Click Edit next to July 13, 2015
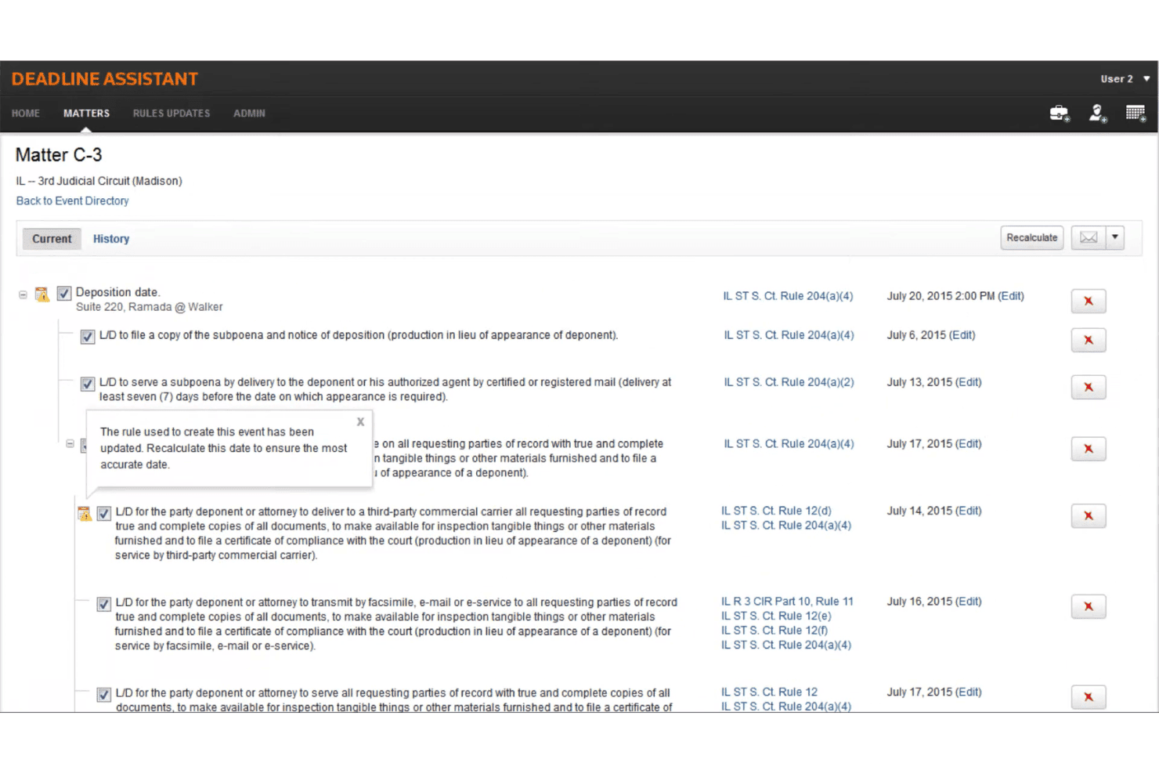The width and height of the screenshot is (1159, 773). pos(969,382)
